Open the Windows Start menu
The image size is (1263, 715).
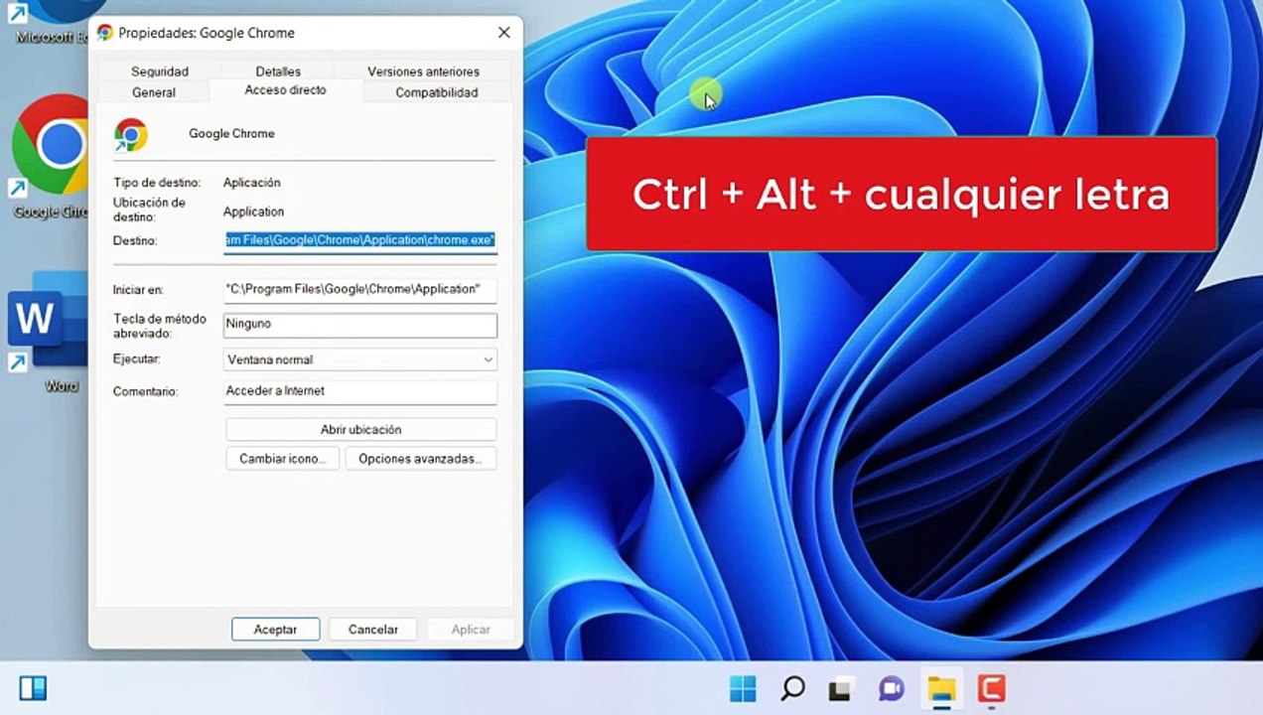pos(743,688)
